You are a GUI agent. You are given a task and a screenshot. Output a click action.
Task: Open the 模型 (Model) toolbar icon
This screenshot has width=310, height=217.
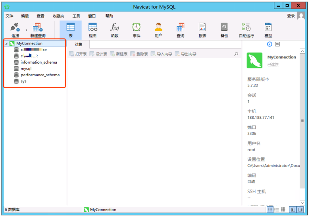(x=268, y=30)
